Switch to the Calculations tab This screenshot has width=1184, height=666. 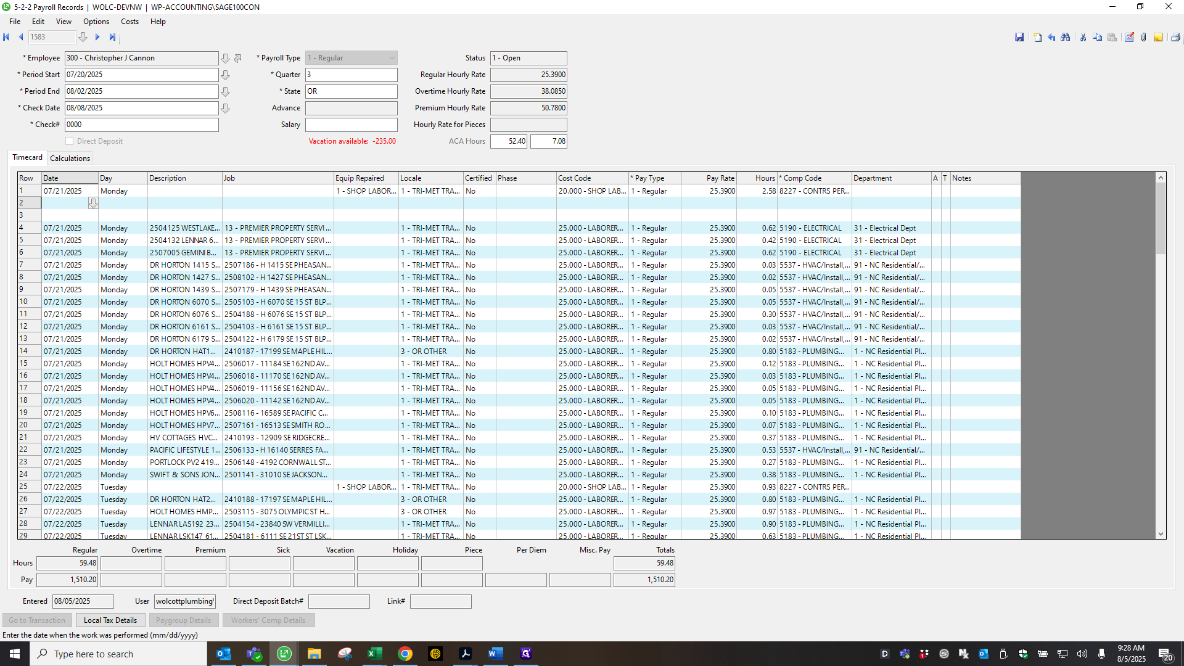click(x=70, y=158)
